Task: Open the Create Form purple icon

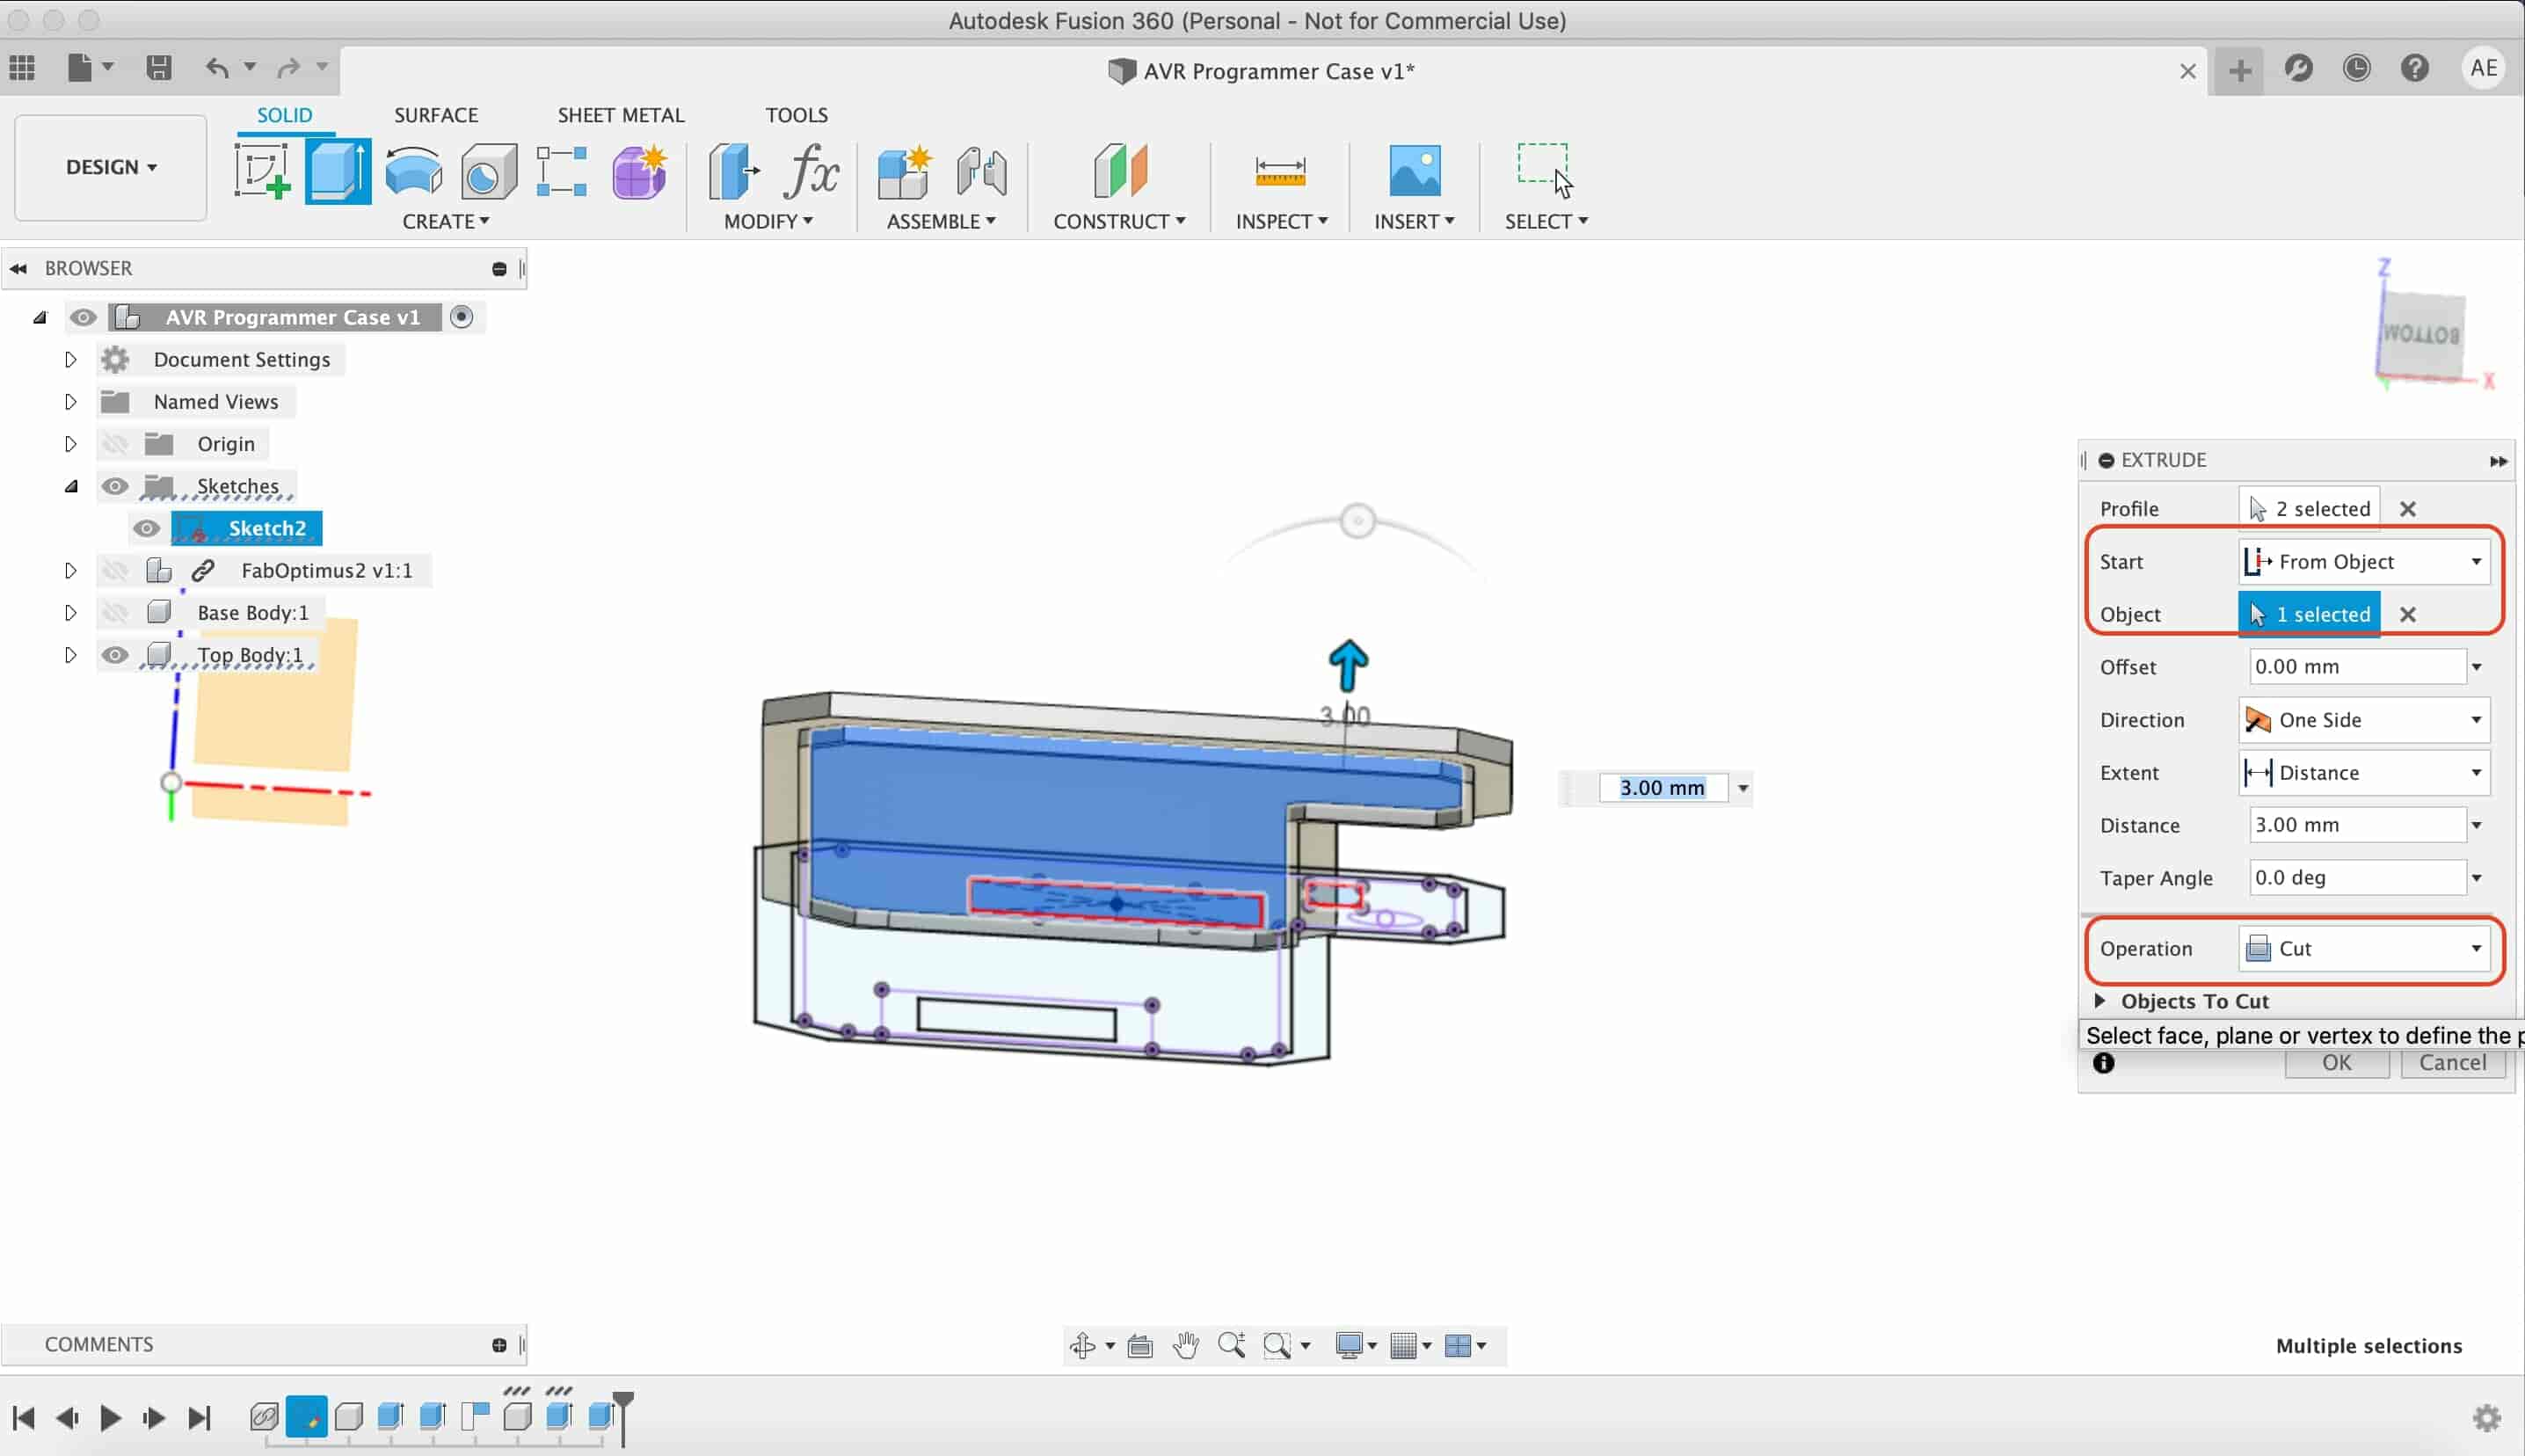Action: [x=640, y=171]
